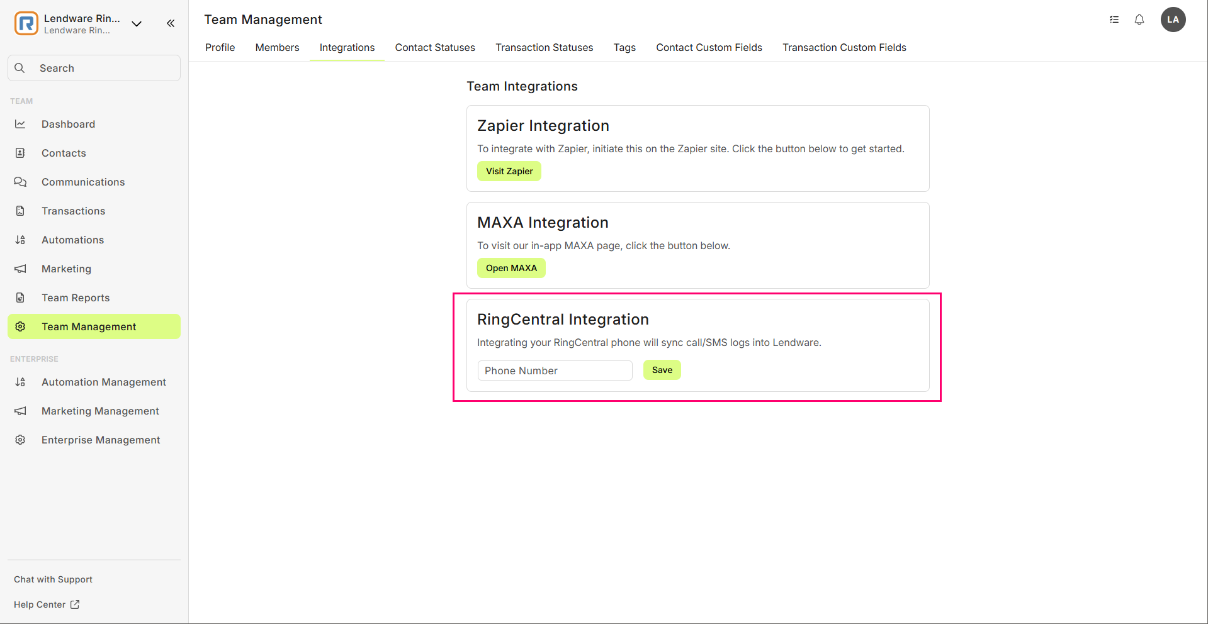The height and width of the screenshot is (624, 1208).
Task: Open the LA user avatar menu
Action: pyautogui.click(x=1173, y=19)
